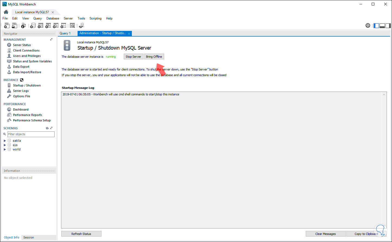392x242 pixels.
Task: Create a new view toolbar icon
Action: [48, 25]
